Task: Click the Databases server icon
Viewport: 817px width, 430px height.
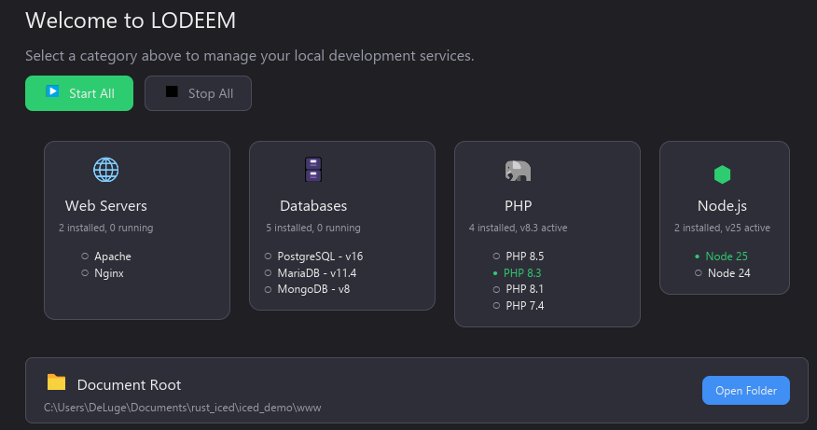Action: click(x=313, y=170)
